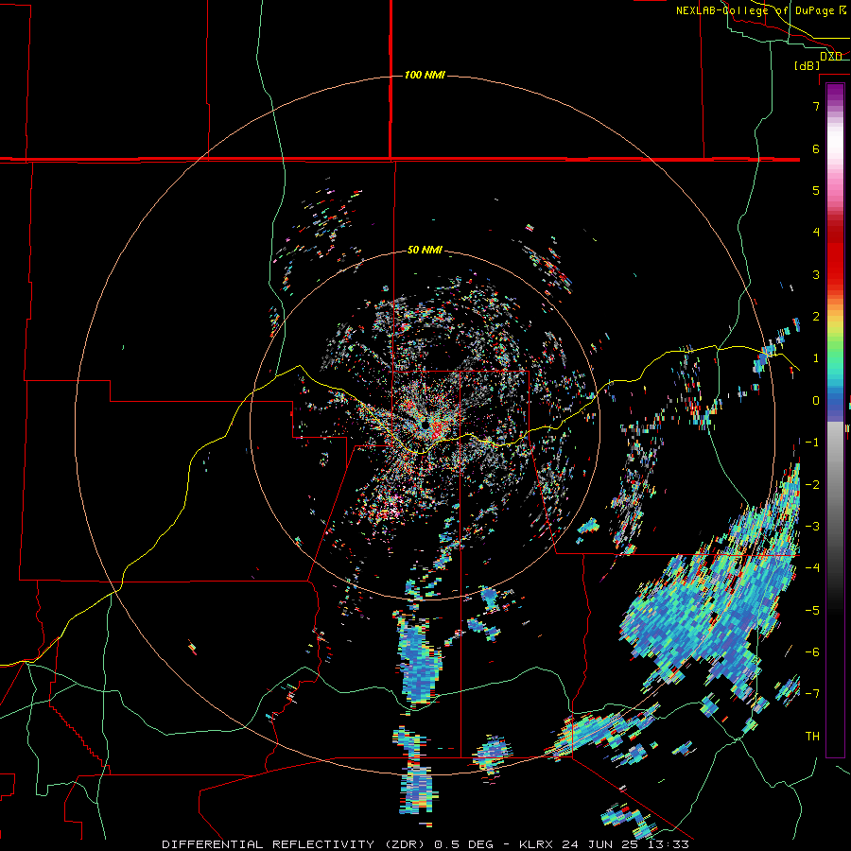Click the "-7" value on the color scale

click(x=812, y=694)
